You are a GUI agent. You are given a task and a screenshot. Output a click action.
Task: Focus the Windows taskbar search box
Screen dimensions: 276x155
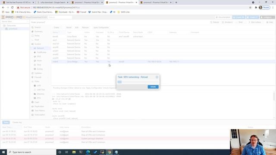coord(31,152)
